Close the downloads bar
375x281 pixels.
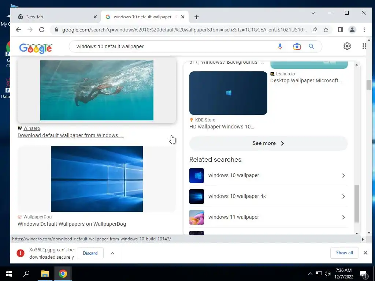(365, 253)
